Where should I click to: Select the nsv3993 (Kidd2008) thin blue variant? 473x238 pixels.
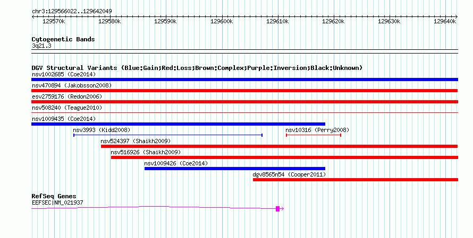coord(168,135)
